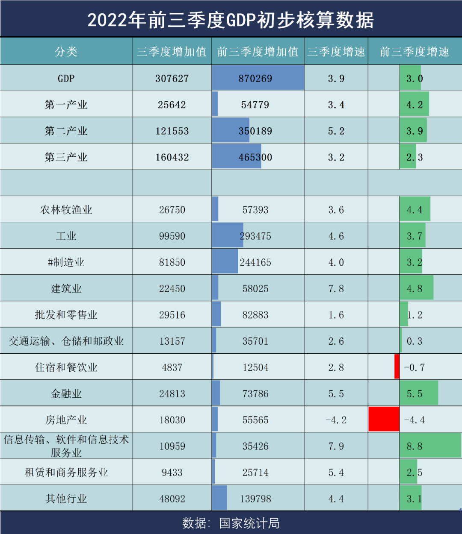Click the 三季度增速 column header
The height and width of the screenshot is (534, 462).
336,52
